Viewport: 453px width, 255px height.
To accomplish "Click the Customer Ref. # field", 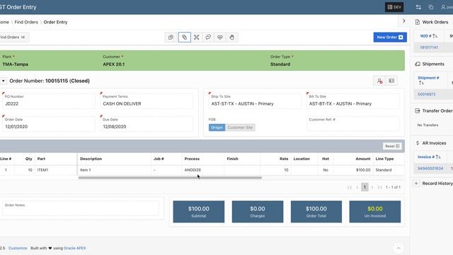I will [352, 124].
